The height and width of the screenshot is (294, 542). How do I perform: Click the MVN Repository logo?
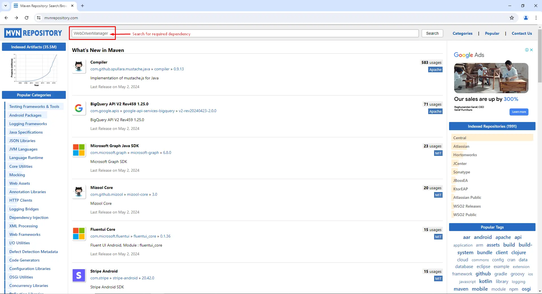tap(33, 33)
